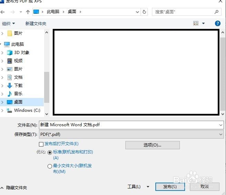Expand the 音乐 node
The image size is (226, 195).
2,94
